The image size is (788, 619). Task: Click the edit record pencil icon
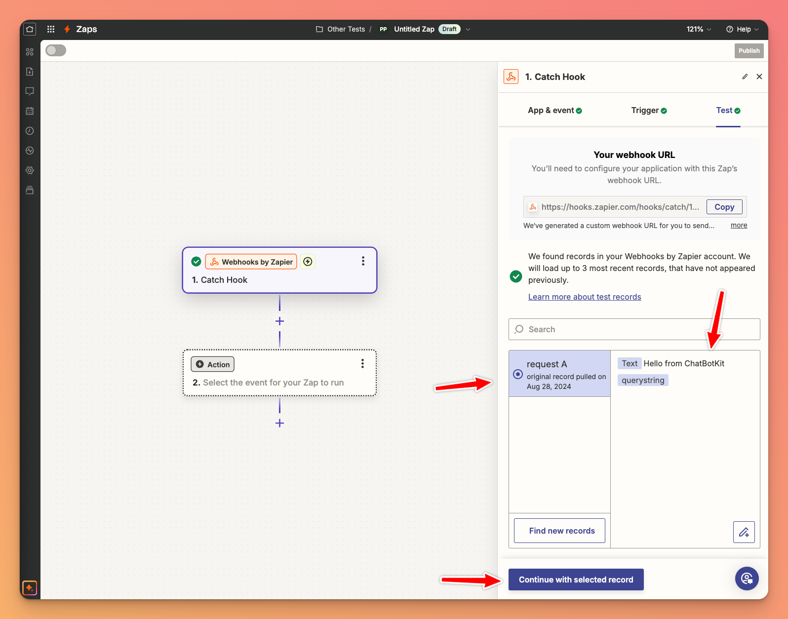[x=744, y=532]
